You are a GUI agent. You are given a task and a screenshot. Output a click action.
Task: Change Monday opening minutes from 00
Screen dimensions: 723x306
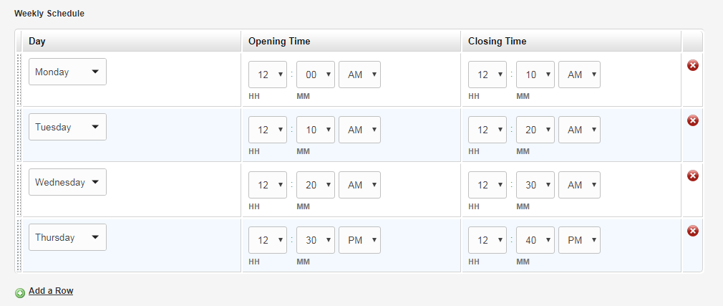pyautogui.click(x=316, y=75)
